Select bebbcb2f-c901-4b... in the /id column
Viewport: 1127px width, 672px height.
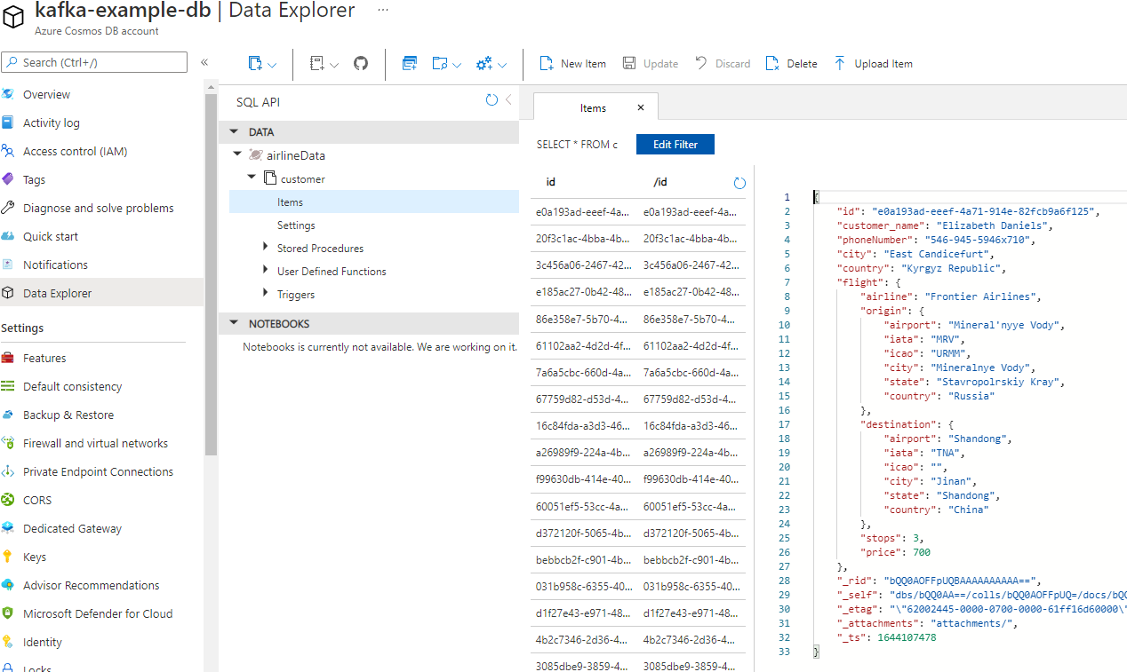pos(691,558)
